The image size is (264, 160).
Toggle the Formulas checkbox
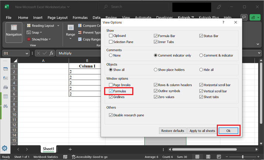click(x=111, y=91)
